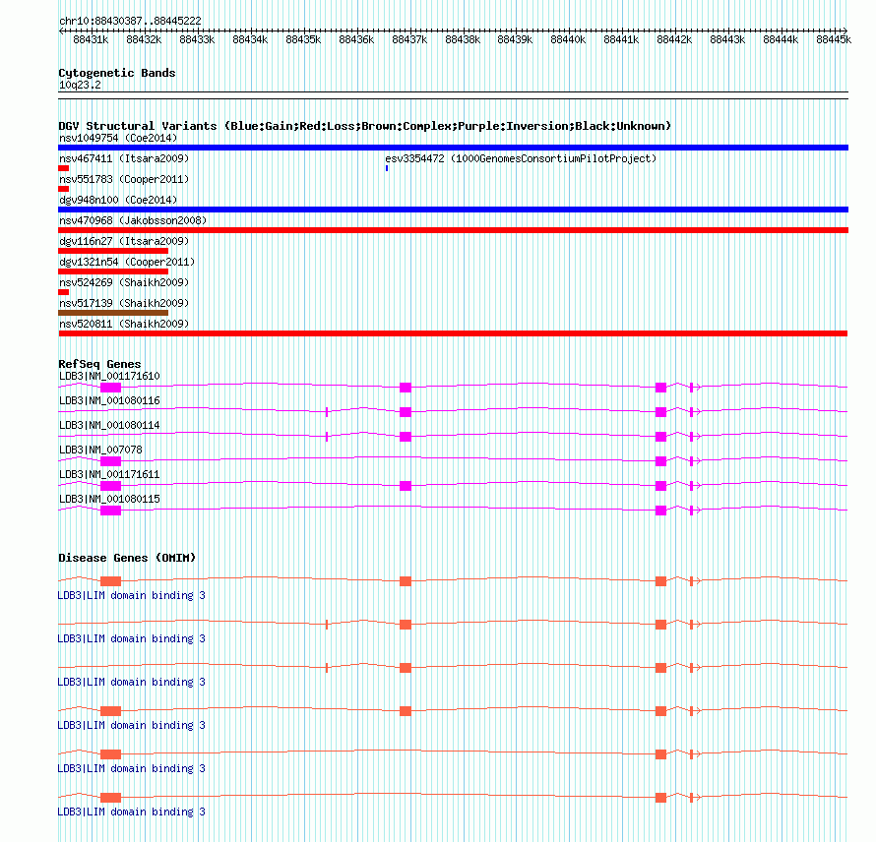Click the 10q23.2 band label
This screenshot has width=876, height=842.
pos(80,85)
